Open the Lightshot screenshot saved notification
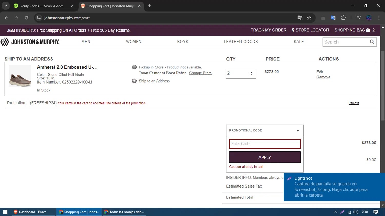The height and width of the screenshot is (216, 385). pos(334,187)
